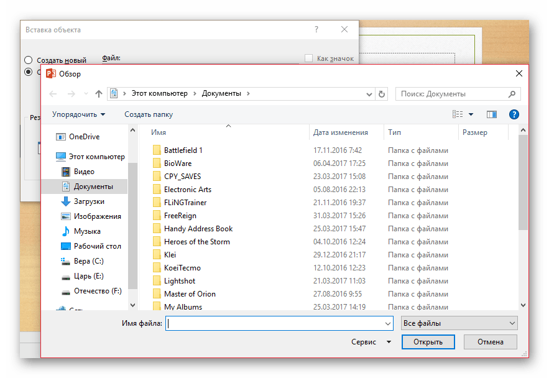Click the up-arrow parent folder icon
This screenshot has width=549, height=378.
pyautogui.click(x=99, y=94)
